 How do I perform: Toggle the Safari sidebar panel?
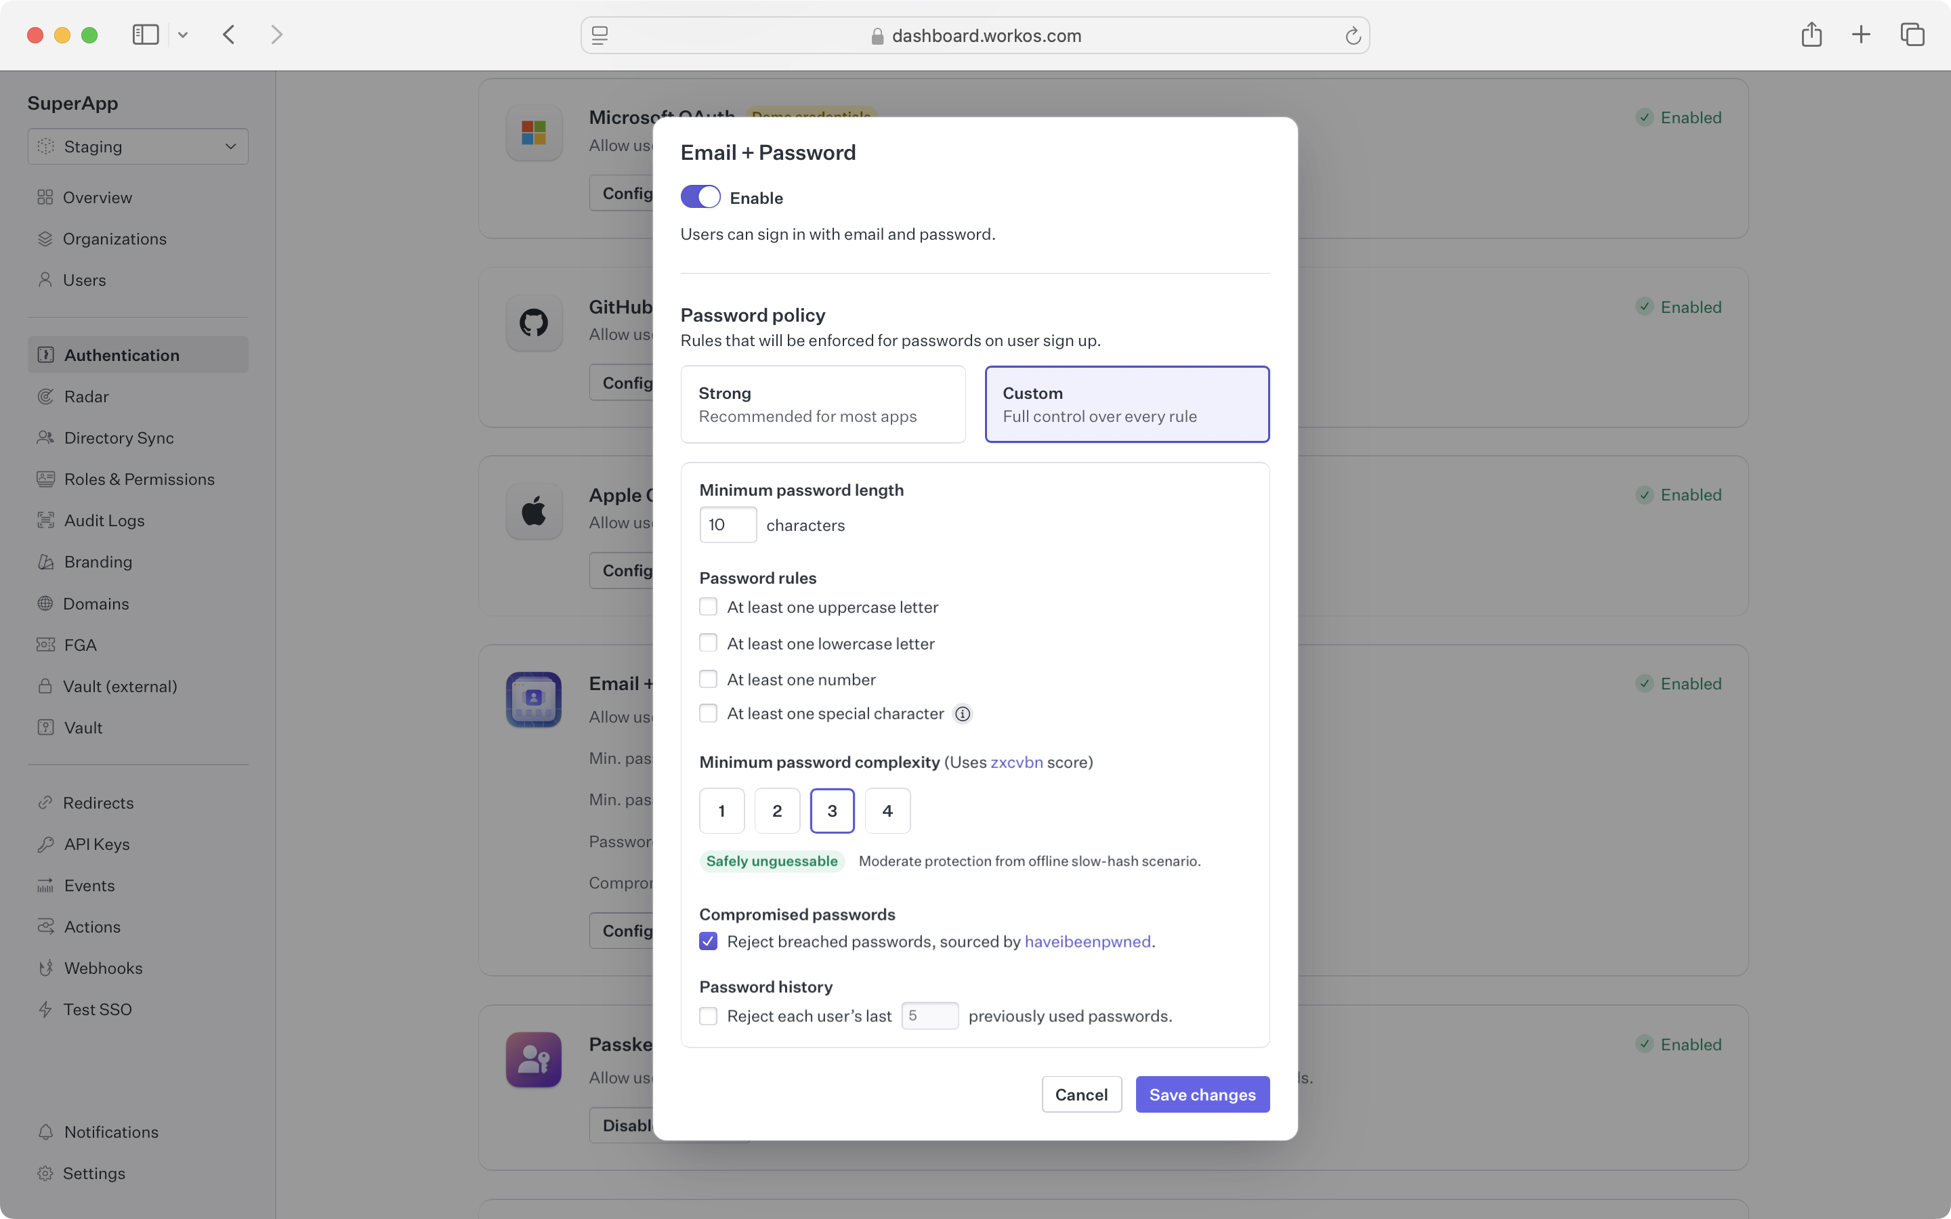click(145, 35)
